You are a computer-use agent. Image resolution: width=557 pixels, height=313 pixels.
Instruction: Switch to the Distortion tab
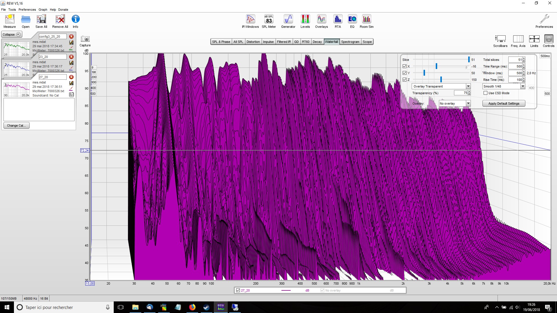coord(253,42)
